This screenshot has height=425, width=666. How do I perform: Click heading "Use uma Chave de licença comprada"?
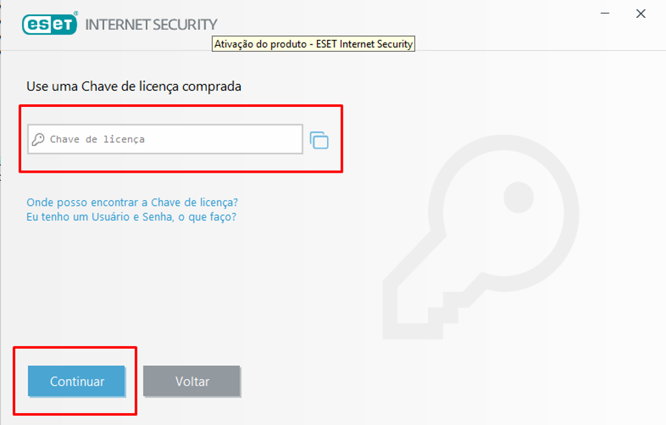click(134, 86)
